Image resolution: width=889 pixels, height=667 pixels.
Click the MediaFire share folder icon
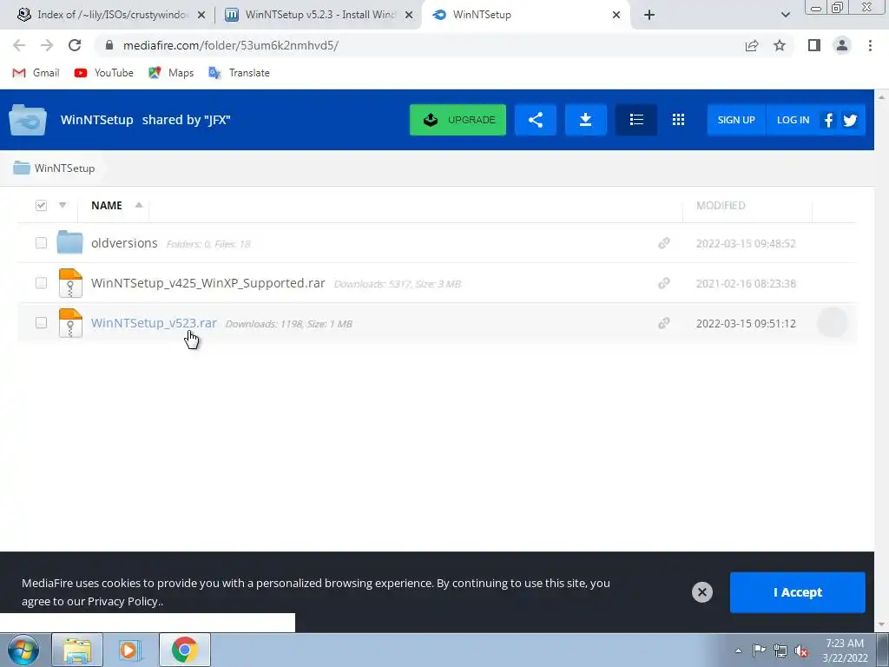[x=535, y=120]
